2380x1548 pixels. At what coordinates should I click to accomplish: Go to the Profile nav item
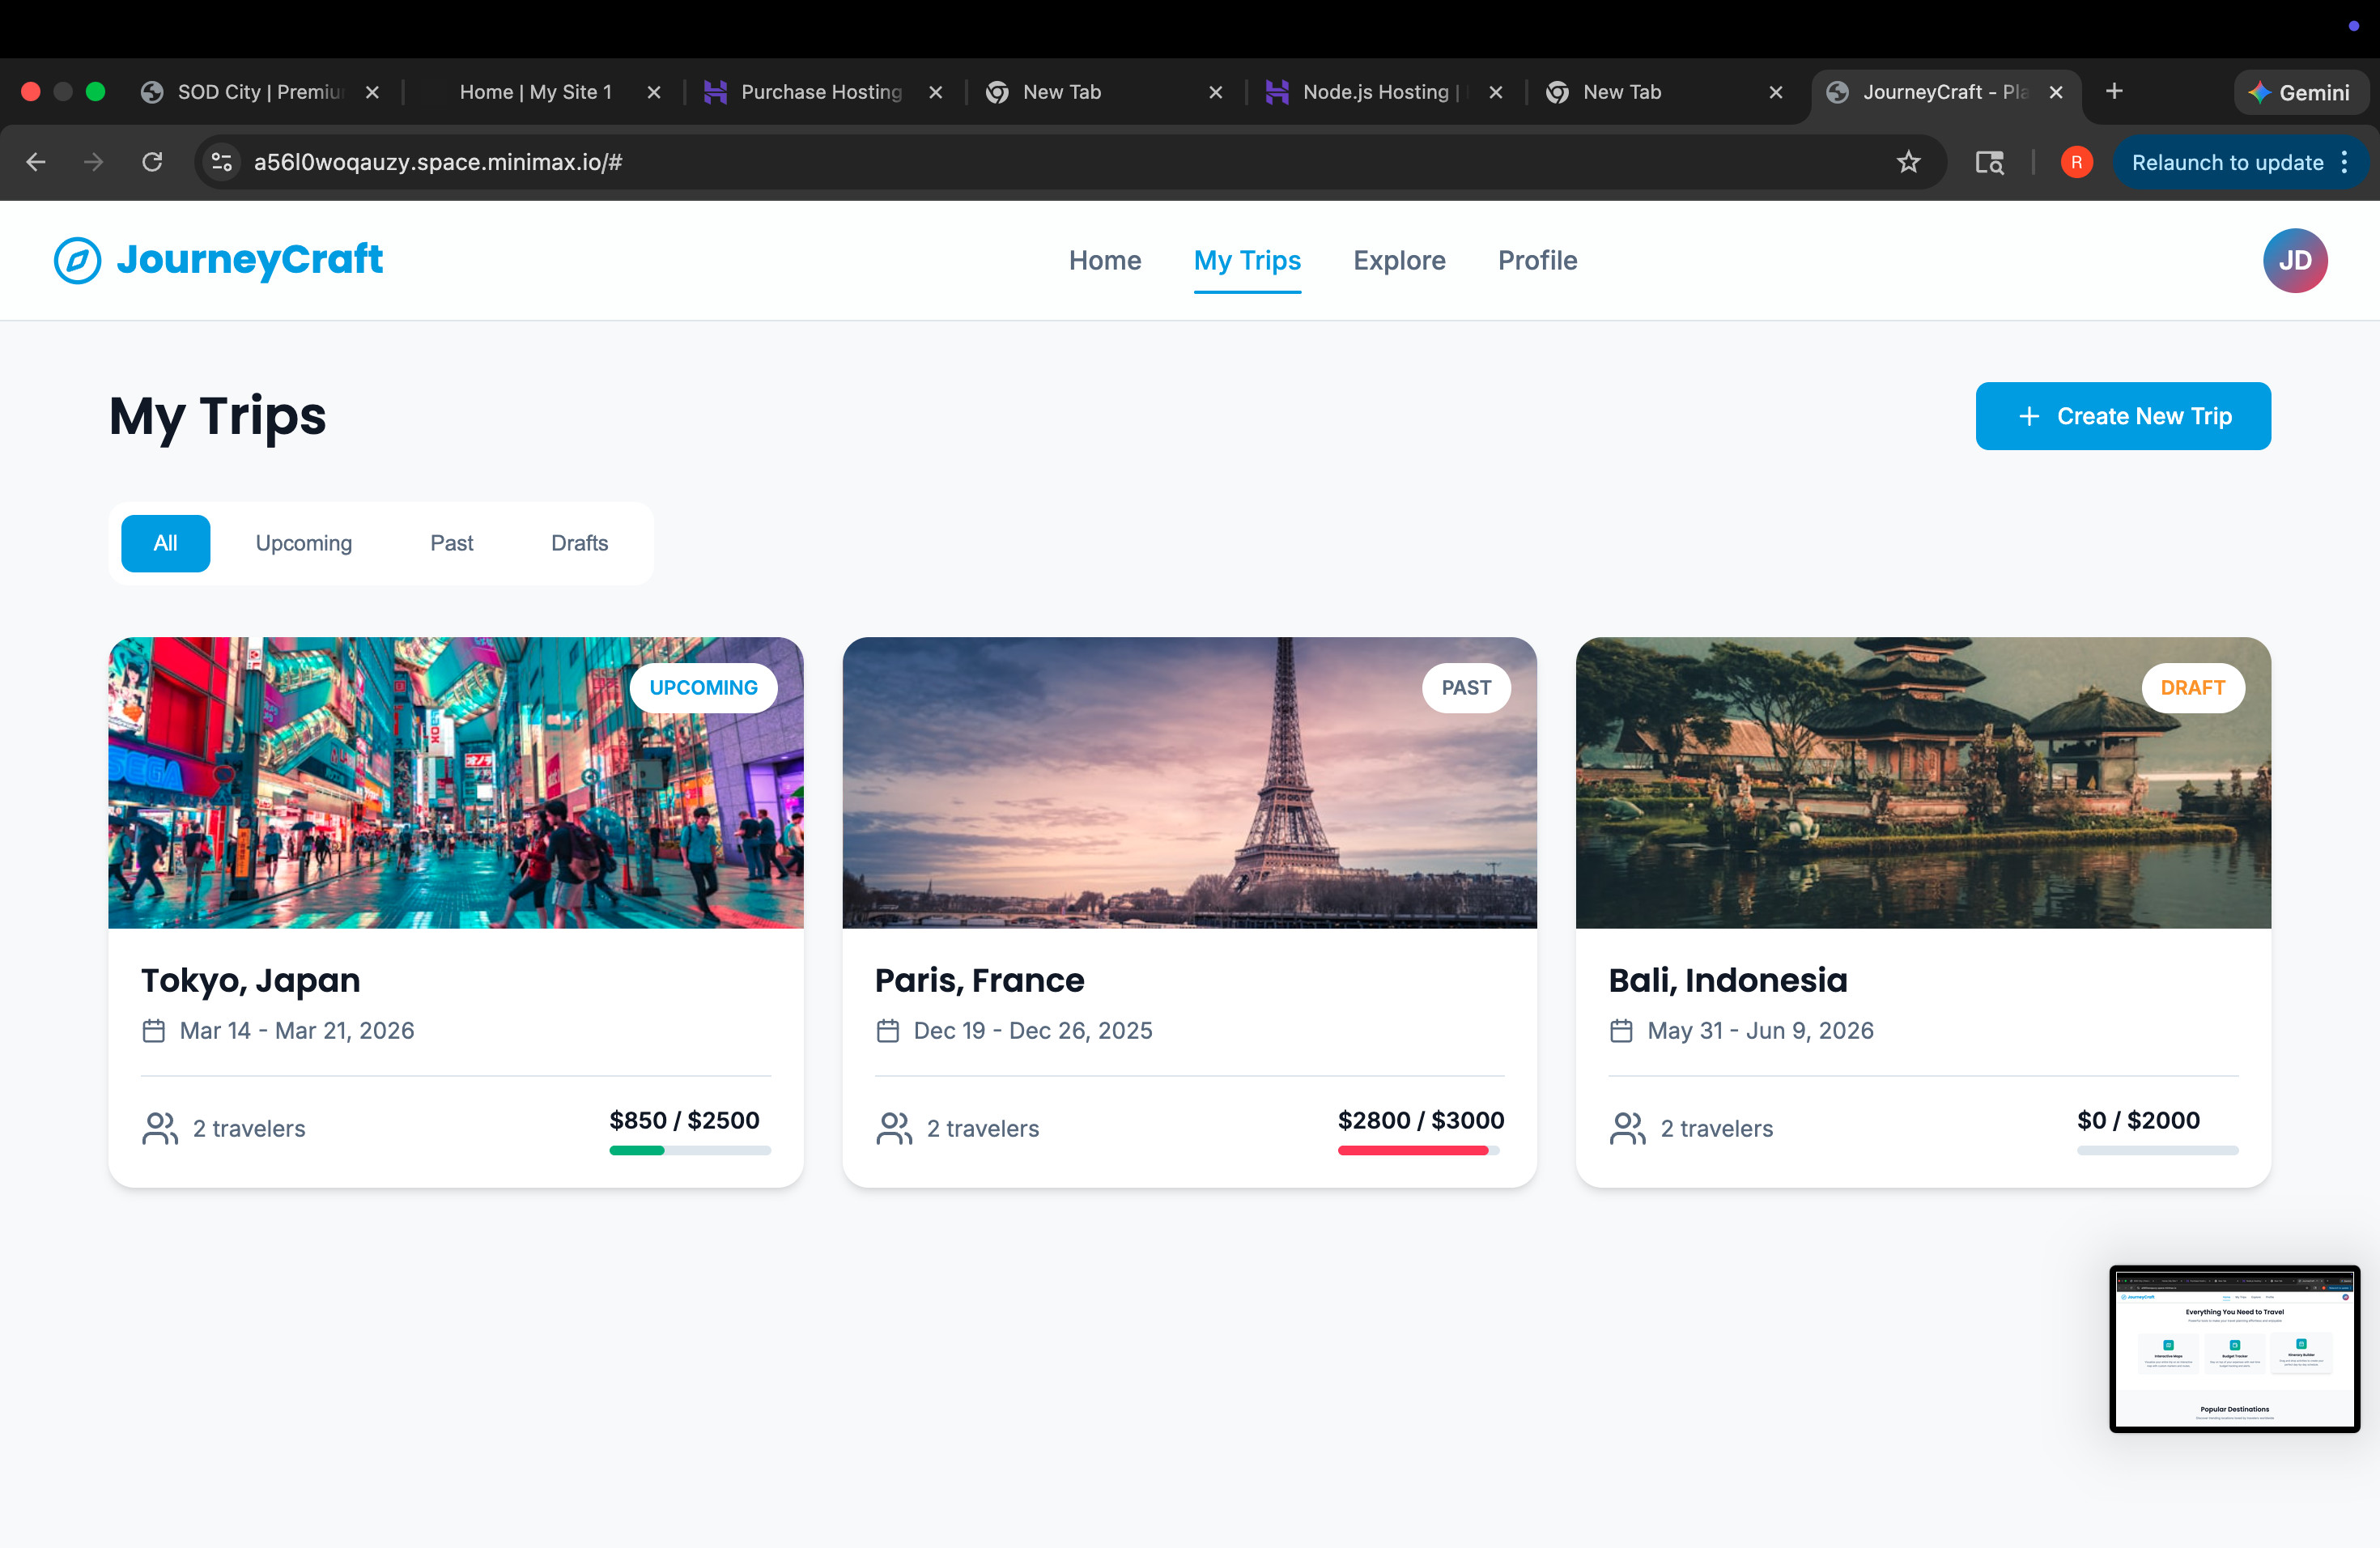coord(1537,260)
